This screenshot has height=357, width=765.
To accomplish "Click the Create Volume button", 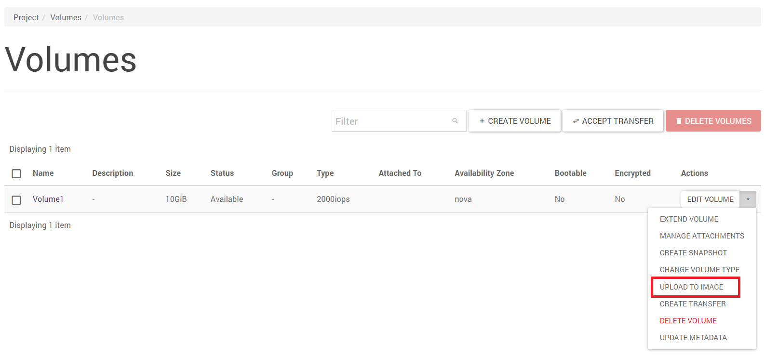I will coord(514,121).
